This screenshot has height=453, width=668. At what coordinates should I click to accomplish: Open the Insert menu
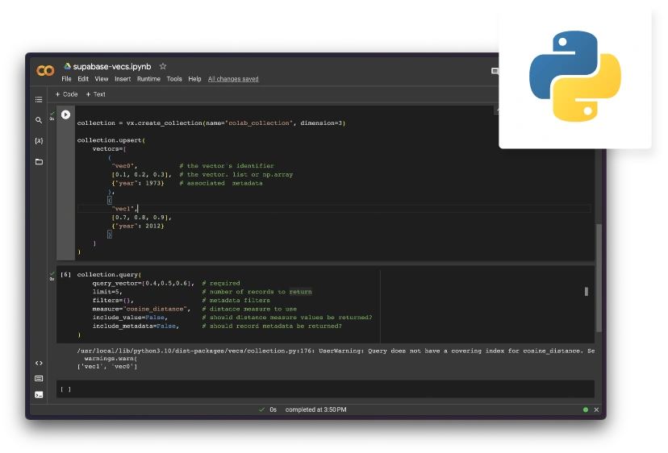point(123,79)
